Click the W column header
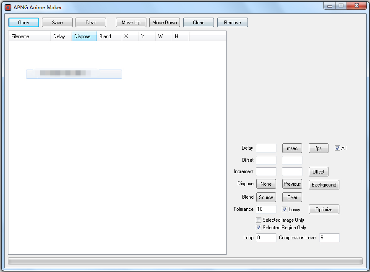 (x=164, y=36)
